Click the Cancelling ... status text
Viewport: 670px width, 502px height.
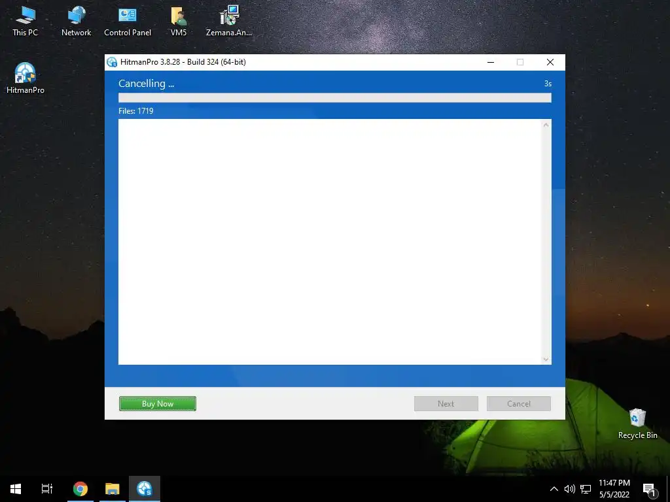click(146, 84)
